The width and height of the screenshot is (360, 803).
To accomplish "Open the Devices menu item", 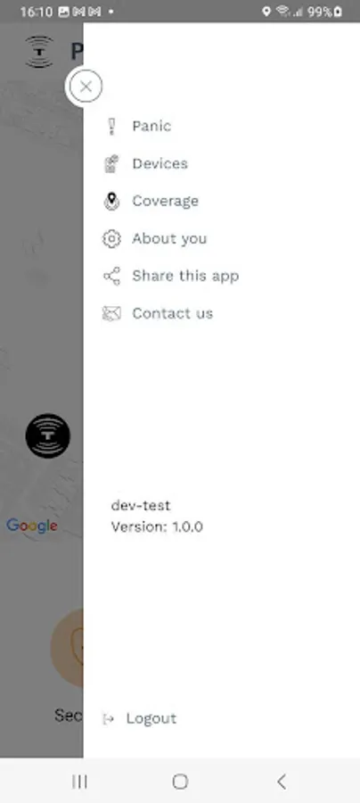I will coord(160,164).
